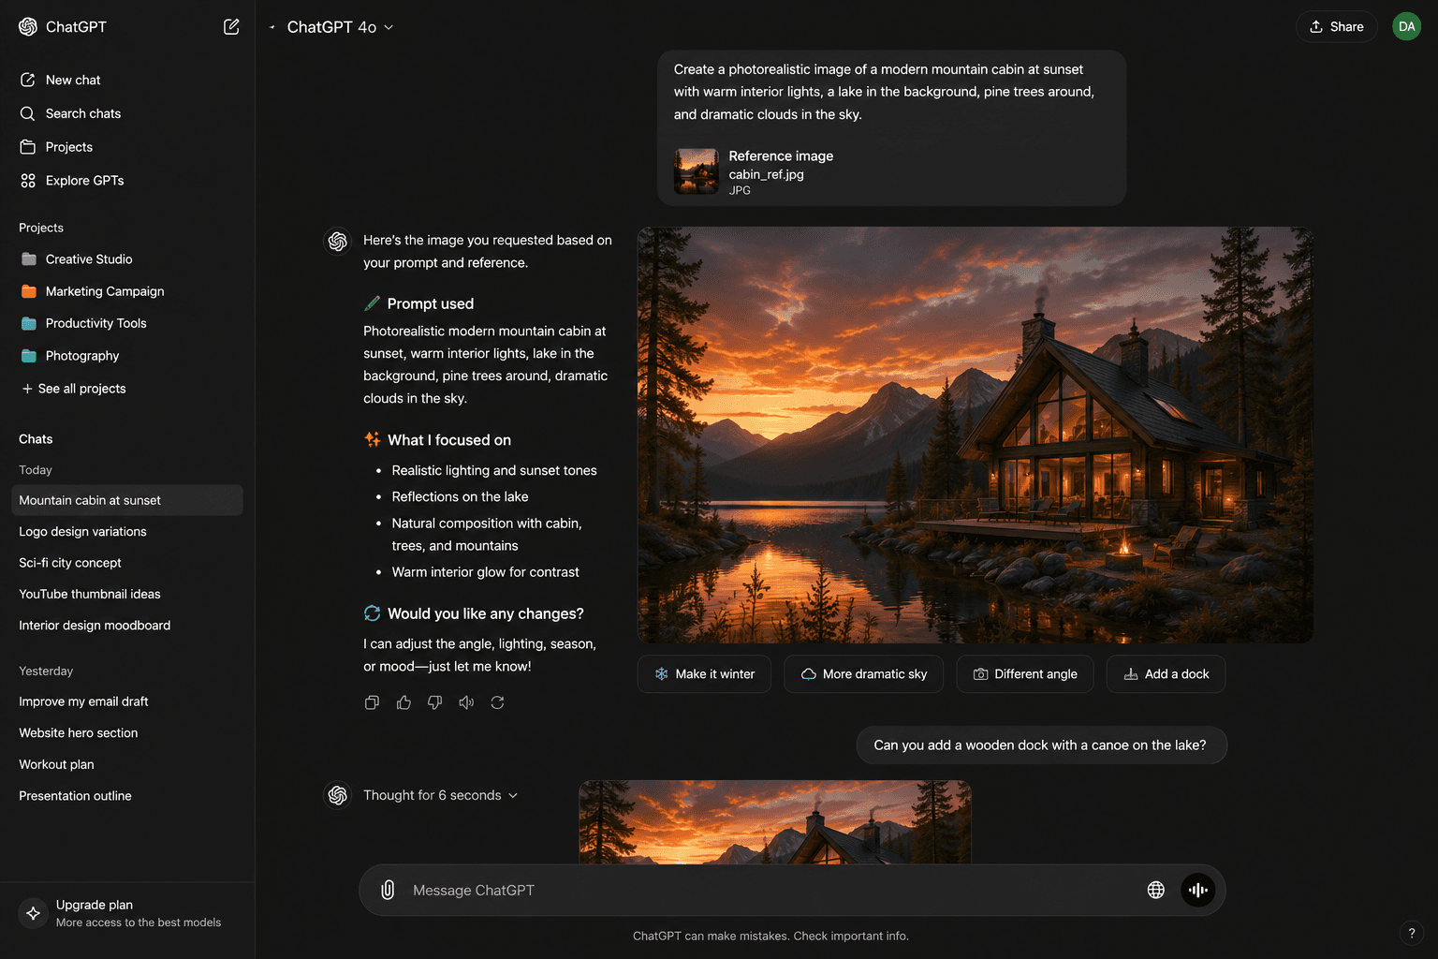Click the read aloud speaker icon

pyautogui.click(x=466, y=702)
